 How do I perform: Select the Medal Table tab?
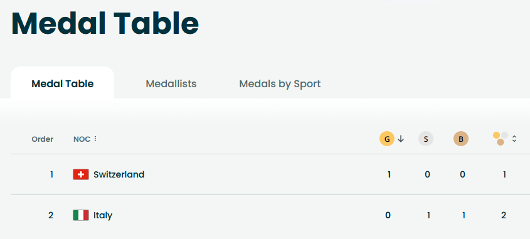(63, 83)
